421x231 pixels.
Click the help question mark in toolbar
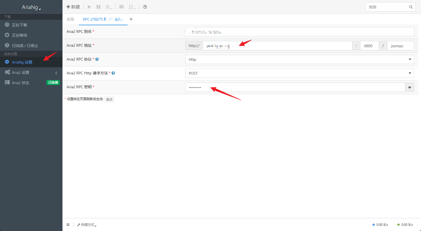pyautogui.click(x=145, y=7)
